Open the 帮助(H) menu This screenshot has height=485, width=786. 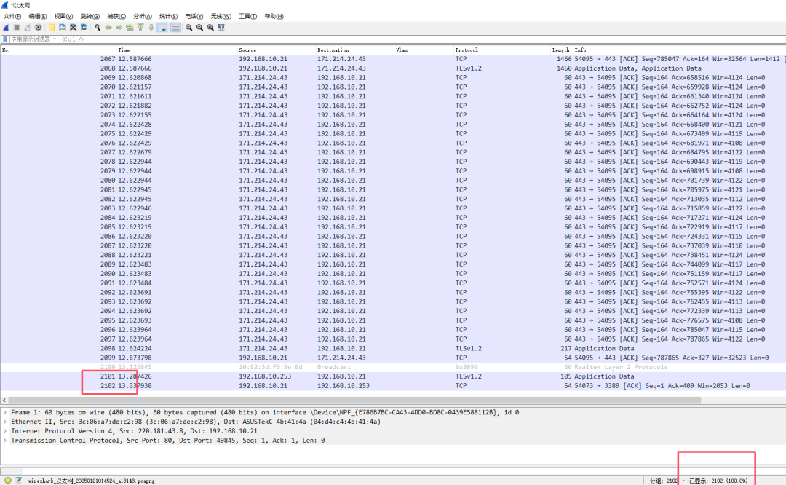tap(274, 17)
